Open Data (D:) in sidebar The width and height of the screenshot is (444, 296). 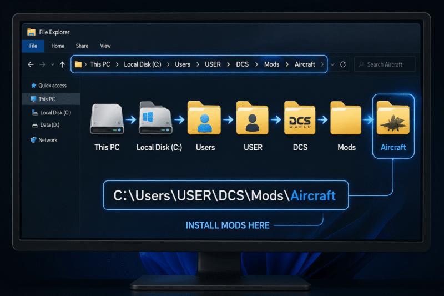tap(46, 125)
